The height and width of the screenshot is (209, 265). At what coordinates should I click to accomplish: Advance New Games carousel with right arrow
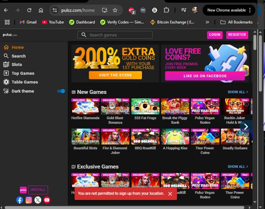246,126
